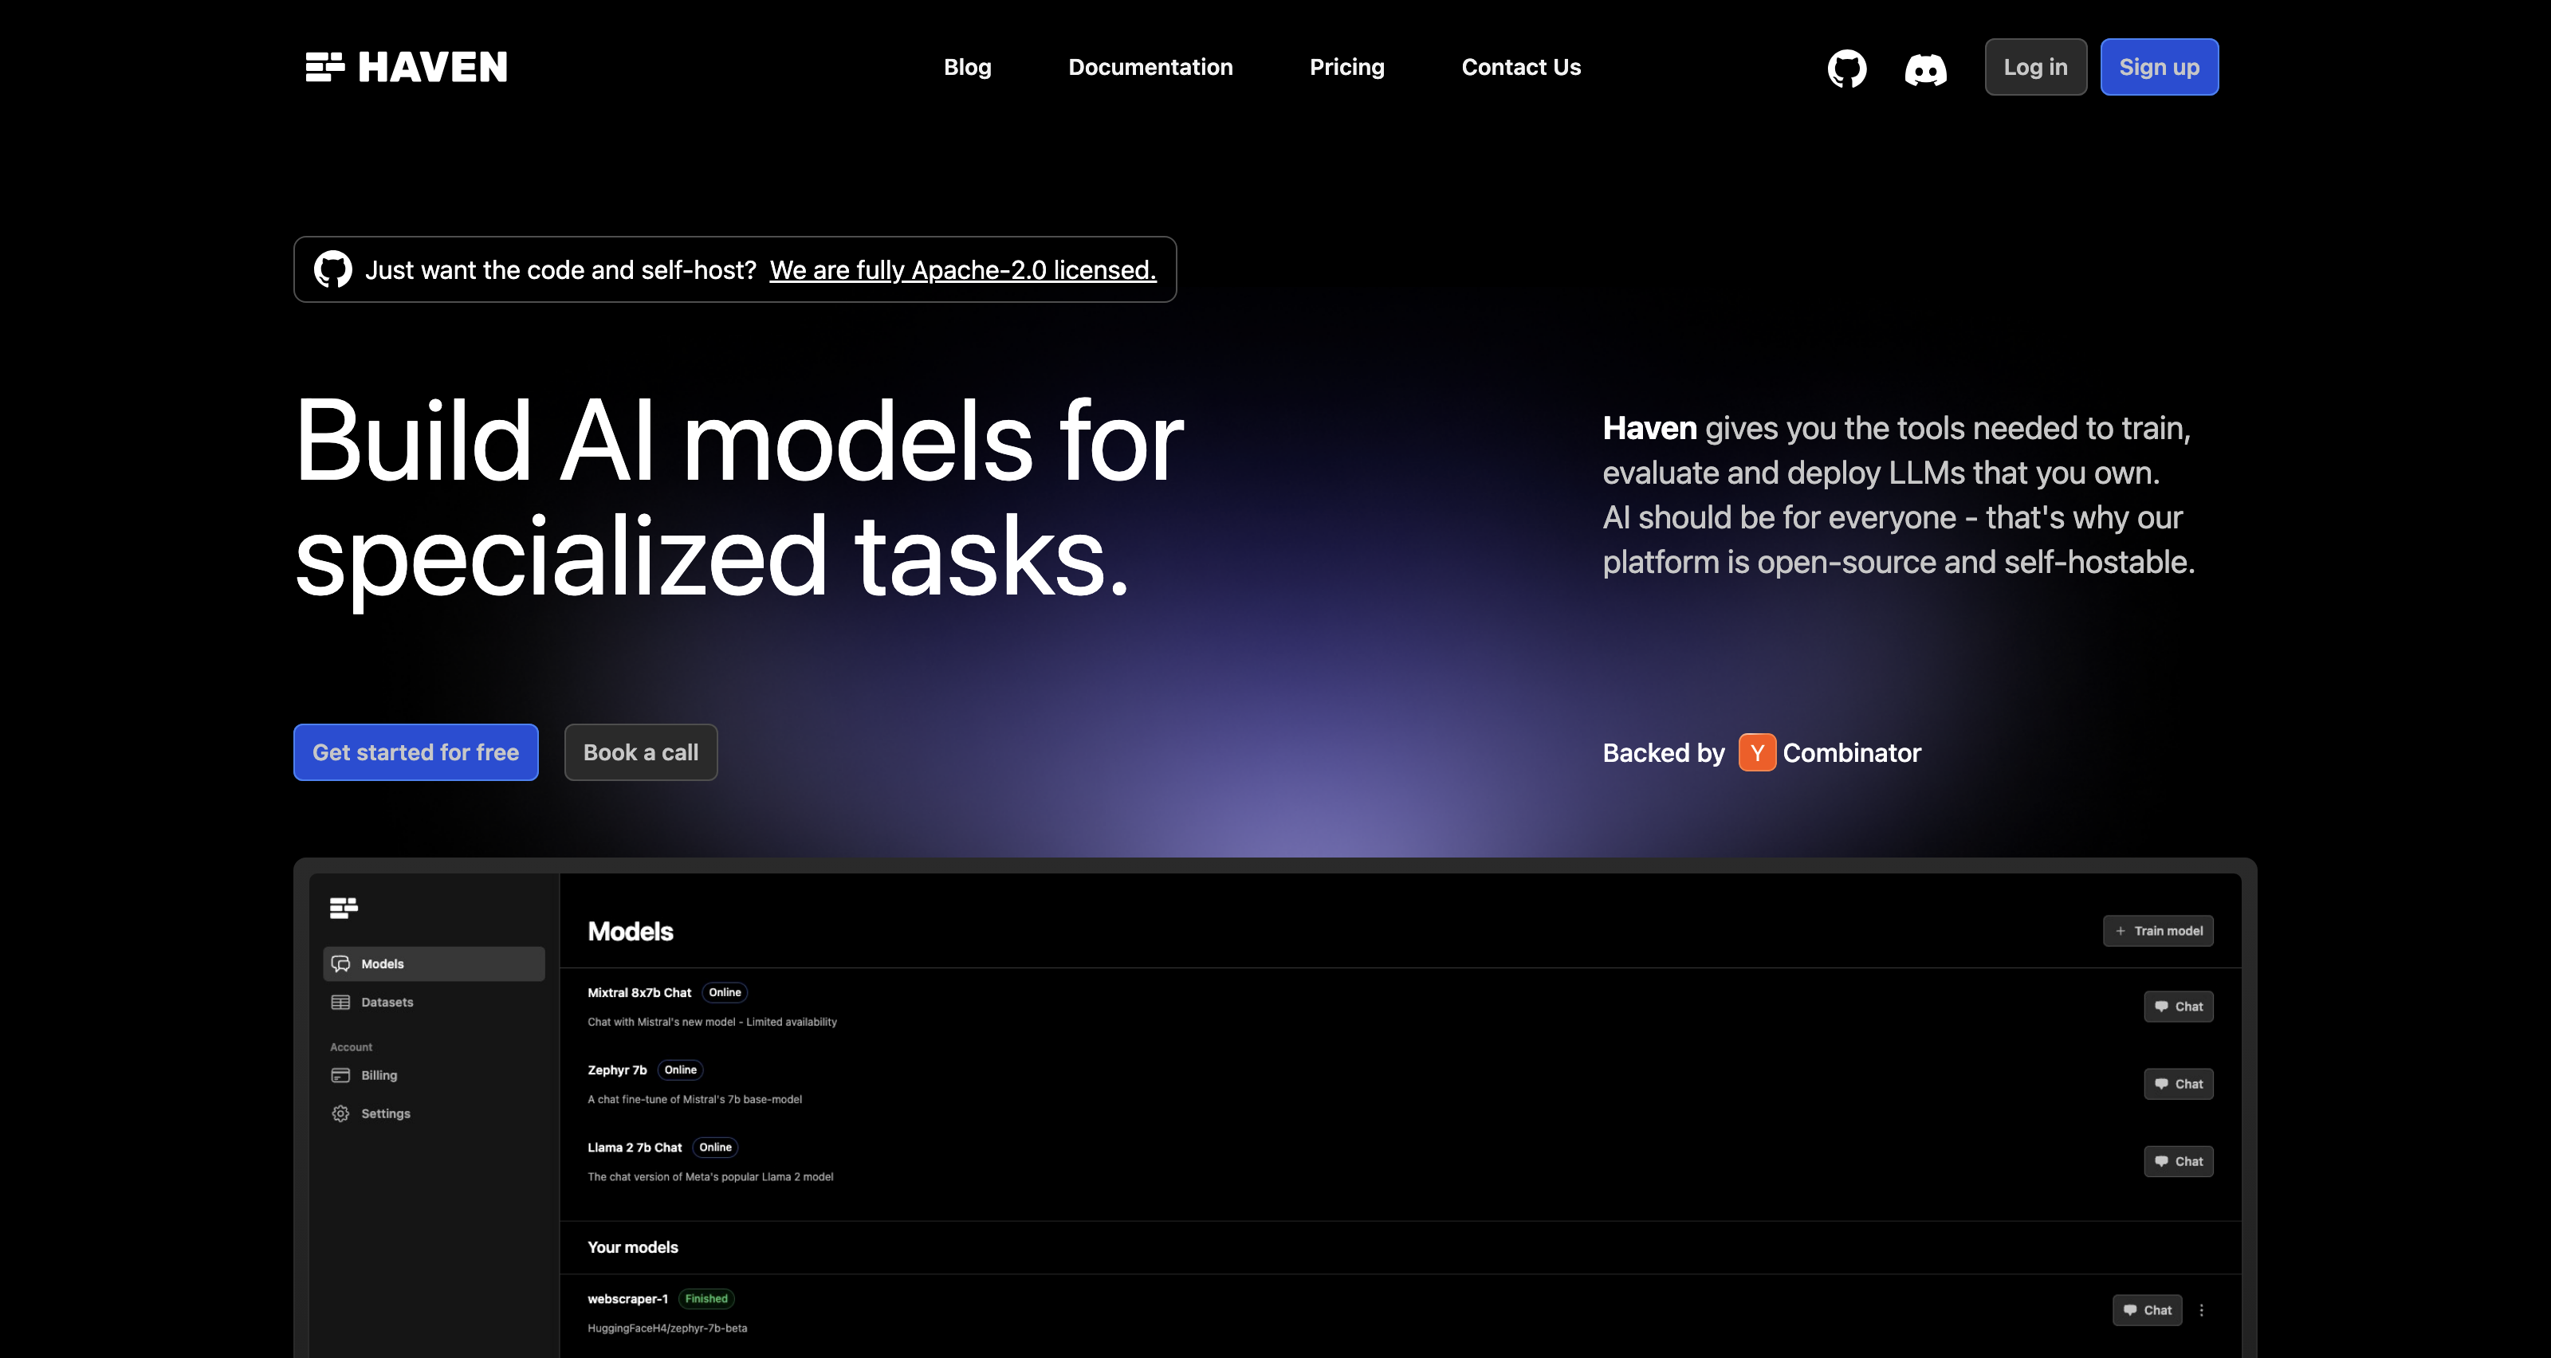Click the Billing card icon in sidebar

340,1075
